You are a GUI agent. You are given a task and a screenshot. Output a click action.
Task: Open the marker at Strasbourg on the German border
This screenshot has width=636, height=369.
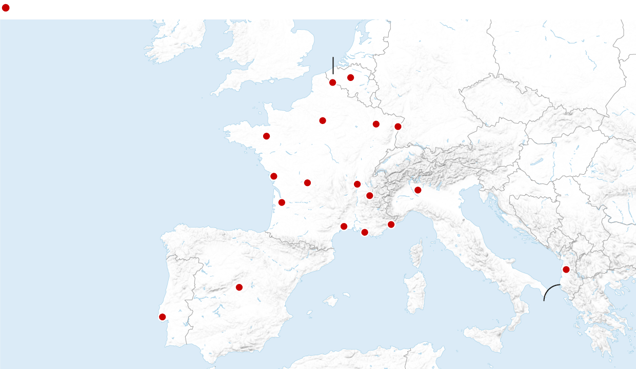[x=398, y=127]
